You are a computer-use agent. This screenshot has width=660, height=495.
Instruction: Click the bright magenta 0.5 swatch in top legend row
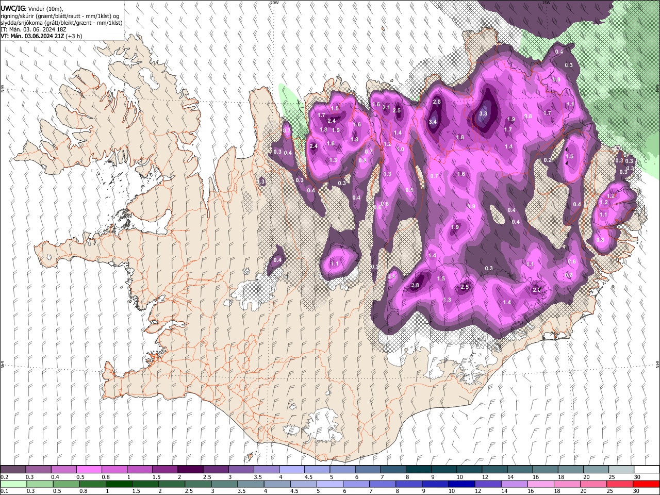coord(89,470)
